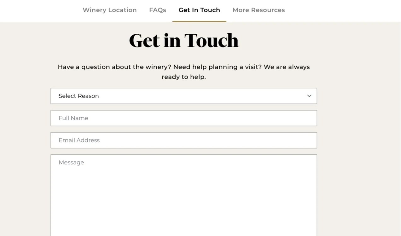This screenshot has width=401, height=236.
Task: Click the 'Get in Touch' page heading
Action: point(183,41)
